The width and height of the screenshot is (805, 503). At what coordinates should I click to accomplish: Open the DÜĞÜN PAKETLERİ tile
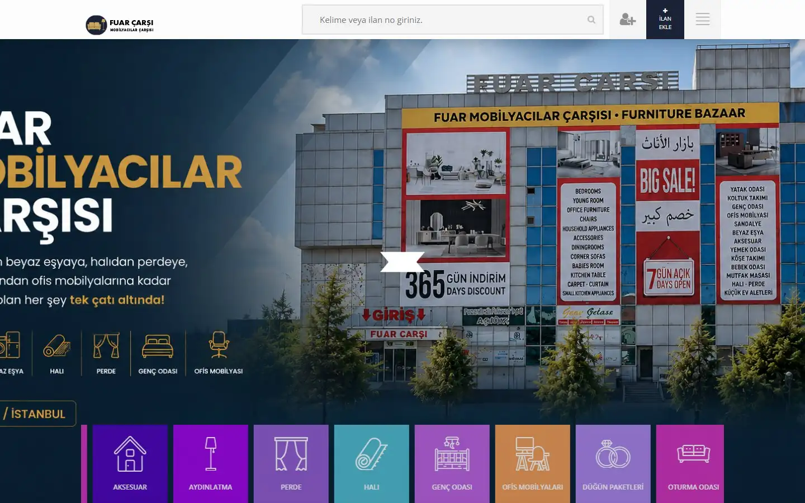[613, 464]
